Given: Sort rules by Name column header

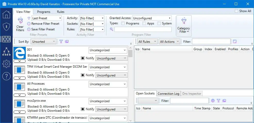Looking at the screenshot, I should [166, 49].
